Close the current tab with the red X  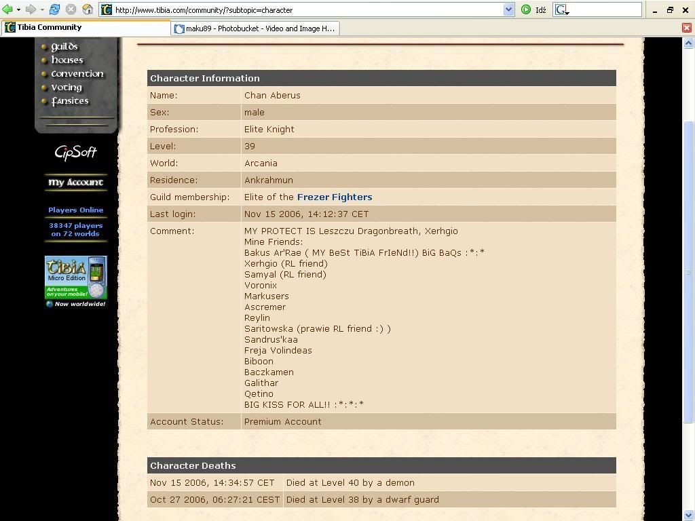[x=687, y=28]
